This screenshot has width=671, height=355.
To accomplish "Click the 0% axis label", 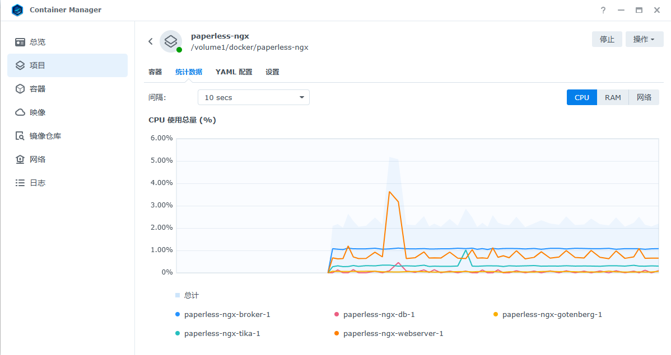I will point(167,272).
